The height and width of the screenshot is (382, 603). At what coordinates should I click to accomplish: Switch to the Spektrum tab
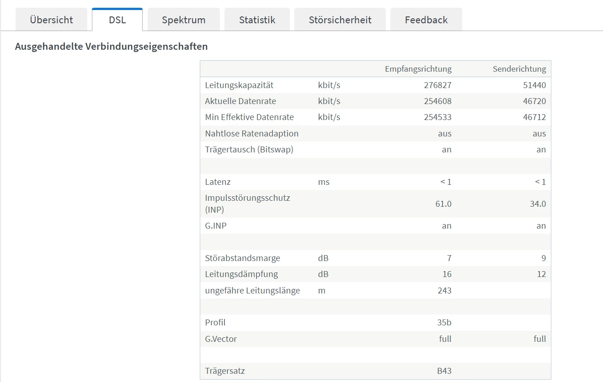pos(183,20)
